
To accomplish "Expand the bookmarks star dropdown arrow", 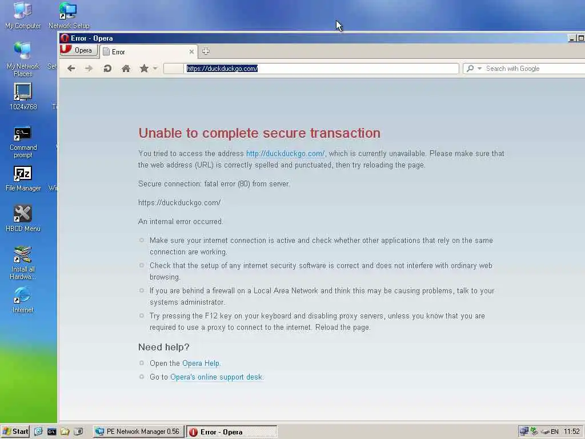I will pos(155,68).
